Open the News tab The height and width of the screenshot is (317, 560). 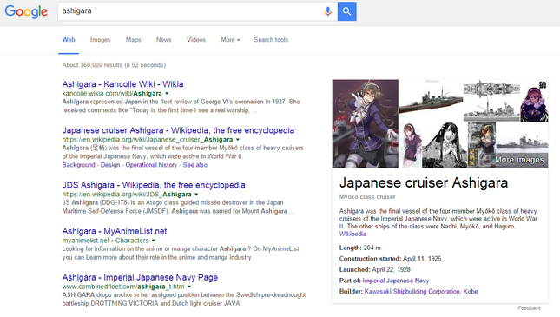(163, 40)
